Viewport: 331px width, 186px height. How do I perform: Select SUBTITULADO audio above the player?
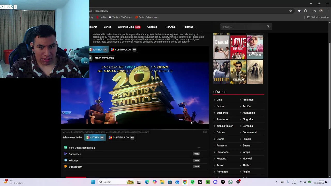point(123,50)
